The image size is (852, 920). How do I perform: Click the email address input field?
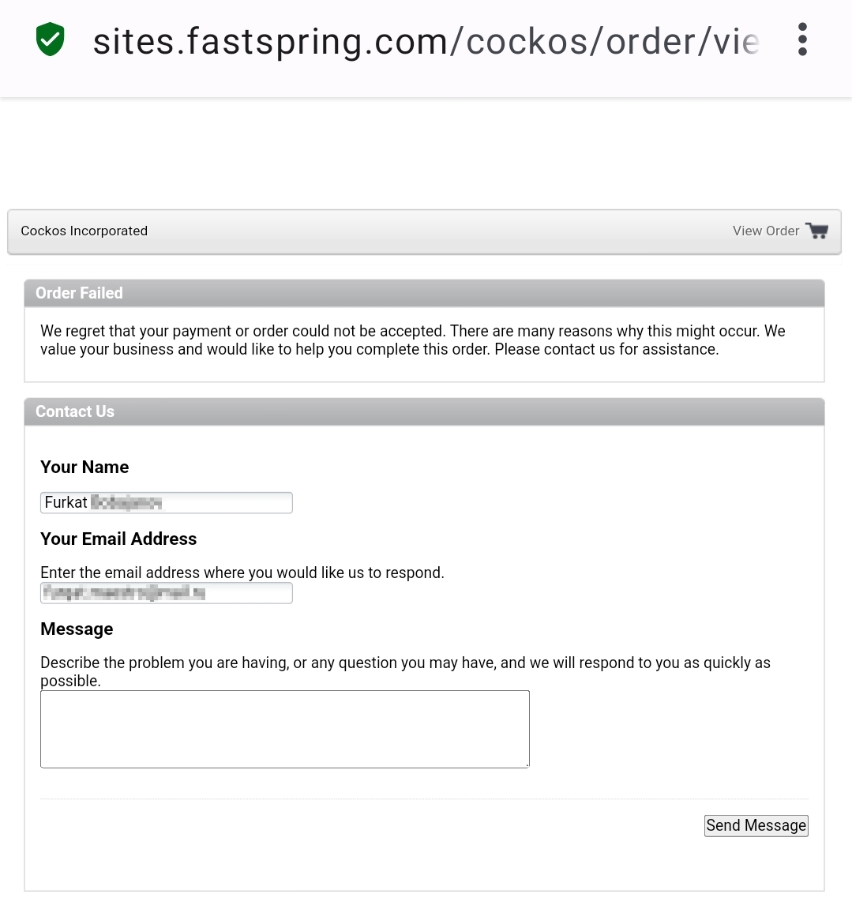click(166, 593)
